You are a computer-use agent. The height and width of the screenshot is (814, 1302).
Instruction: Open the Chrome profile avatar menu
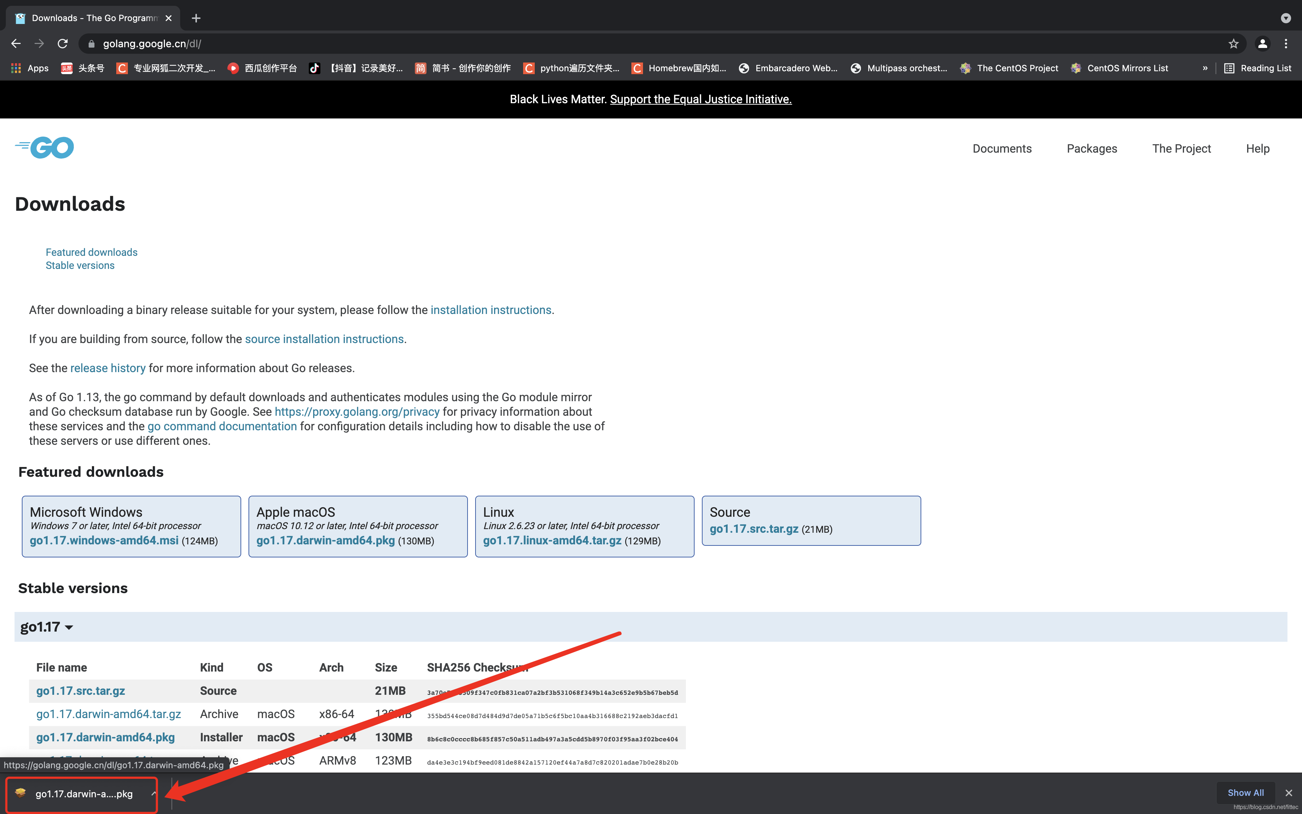coord(1262,44)
